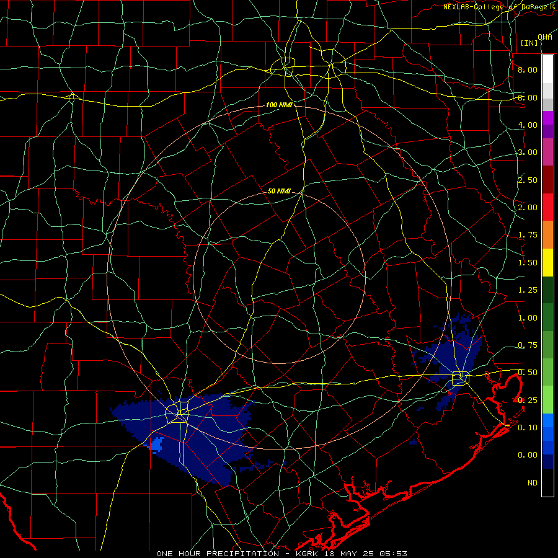Pick the orange color in the legend bar
This screenshot has height=558, width=558.
(547, 235)
